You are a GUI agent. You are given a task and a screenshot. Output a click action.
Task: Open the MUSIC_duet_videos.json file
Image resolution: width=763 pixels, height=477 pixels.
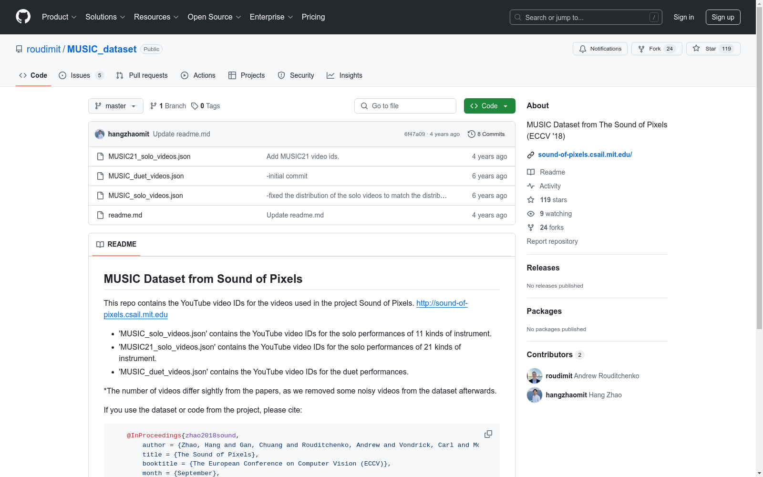146,176
